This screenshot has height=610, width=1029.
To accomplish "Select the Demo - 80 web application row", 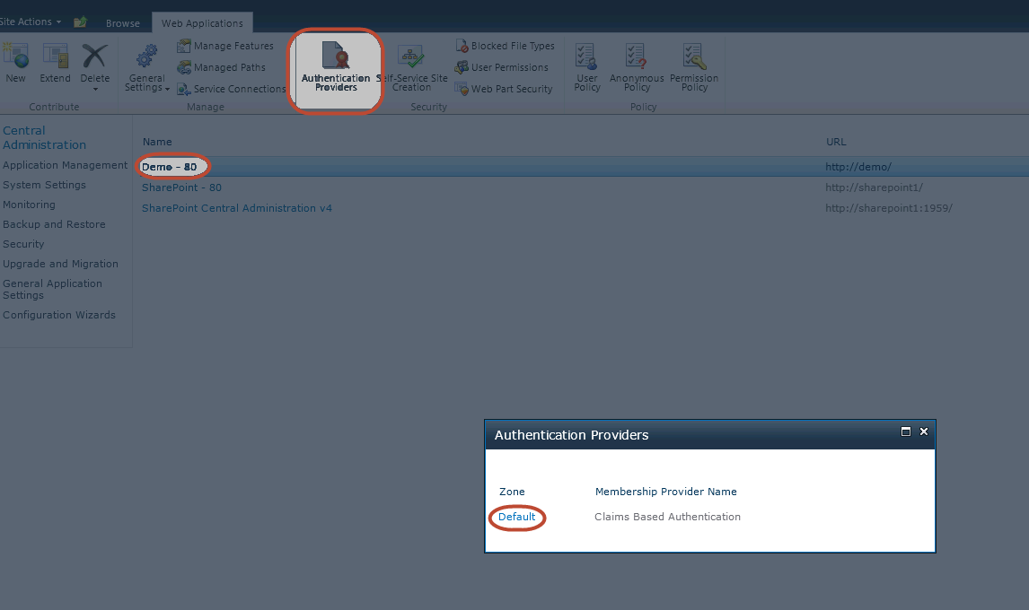I will [x=172, y=166].
